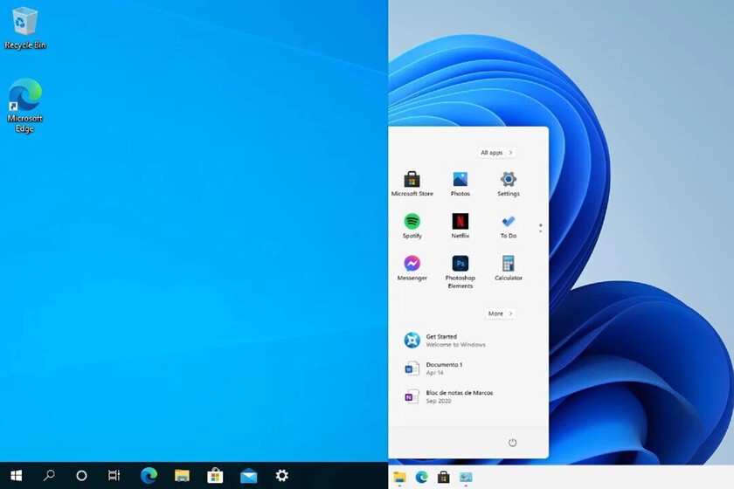Open Get Started welcome item
The width and height of the screenshot is (734, 489).
(441, 341)
